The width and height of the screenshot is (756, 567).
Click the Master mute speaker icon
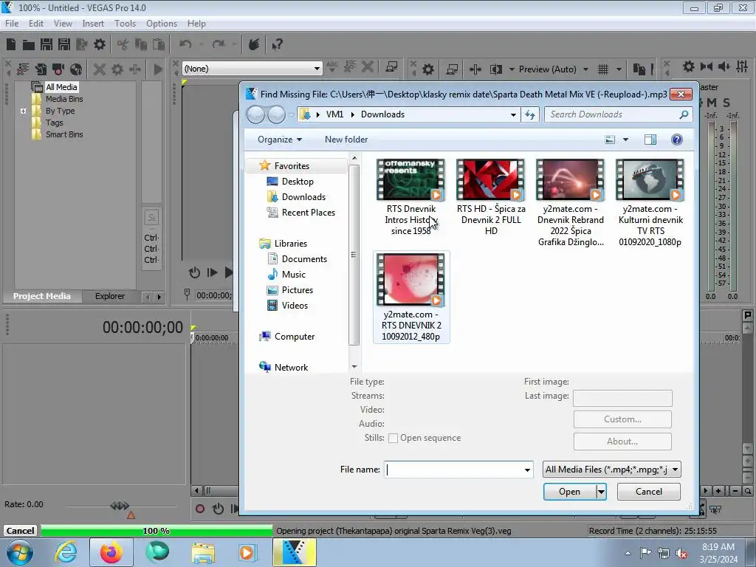tap(724, 66)
